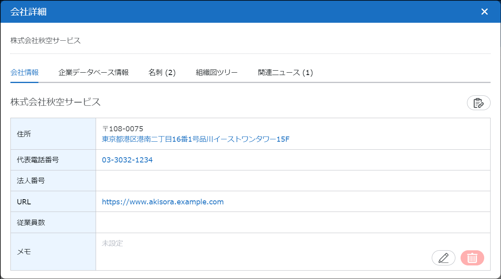Open the 東京都港区港南 address link
Viewport: 501px width, 279px height.
click(x=195, y=139)
